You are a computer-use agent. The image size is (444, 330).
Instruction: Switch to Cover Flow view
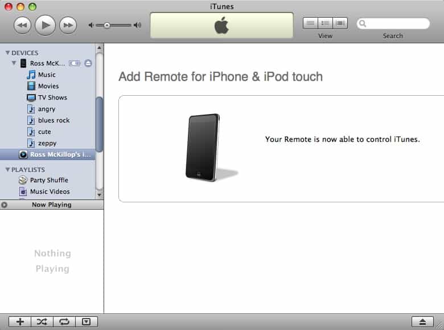[x=340, y=23]
